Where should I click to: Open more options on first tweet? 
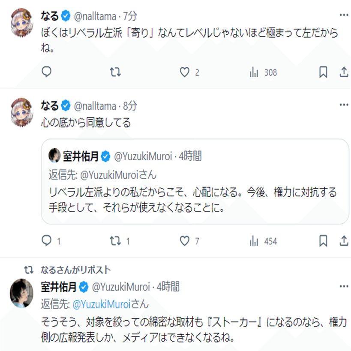344,15
